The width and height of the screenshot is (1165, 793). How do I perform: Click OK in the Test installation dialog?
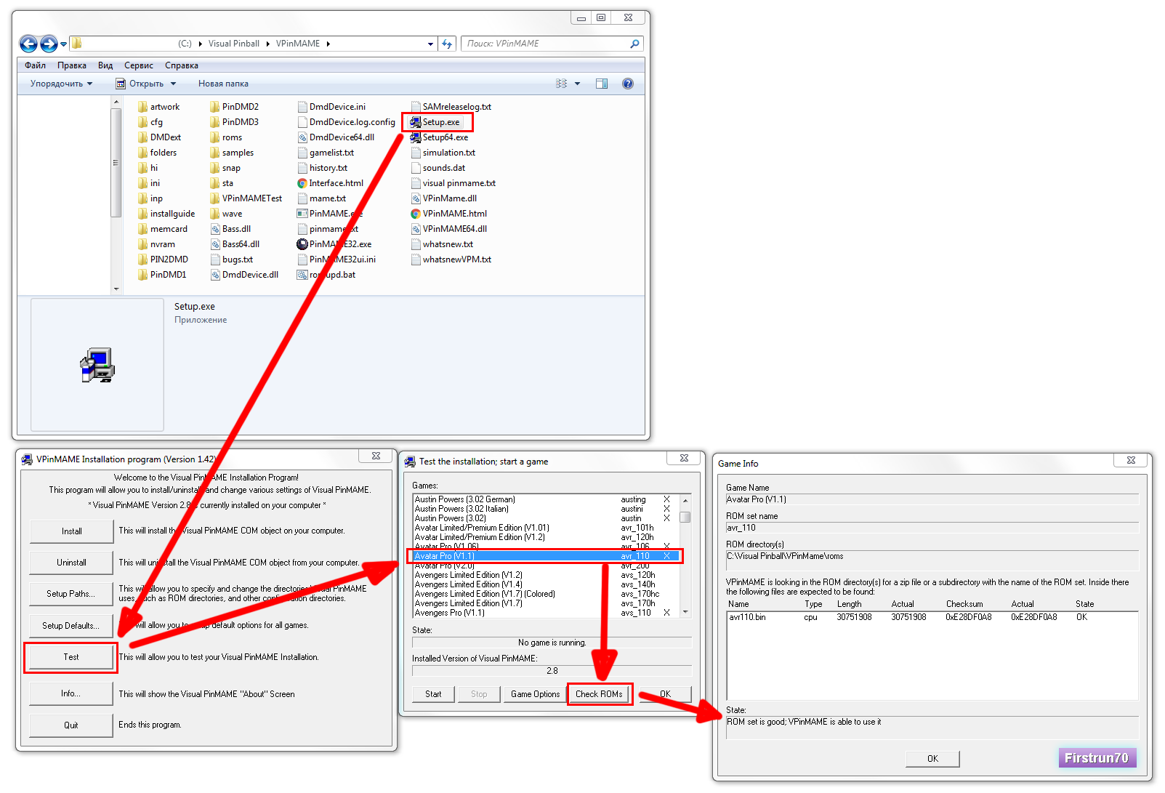pos(665,694)
